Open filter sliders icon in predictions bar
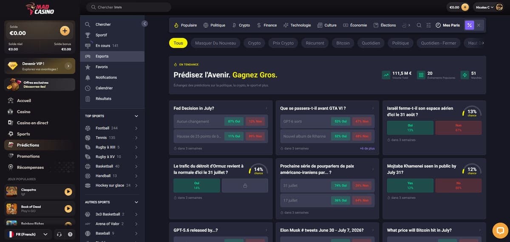 428,25
